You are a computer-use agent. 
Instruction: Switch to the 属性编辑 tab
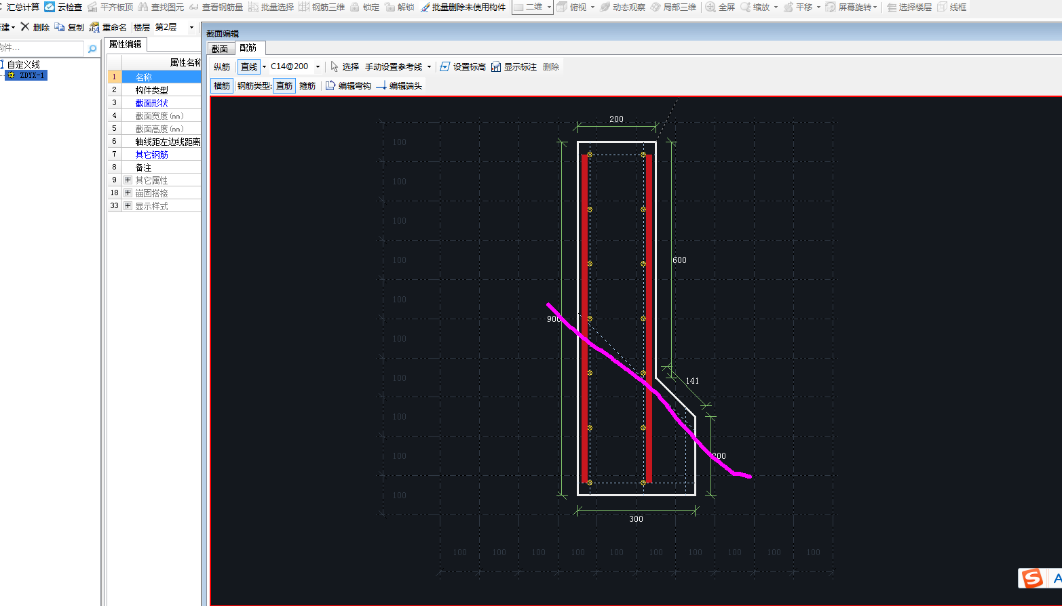click(126, 44)
